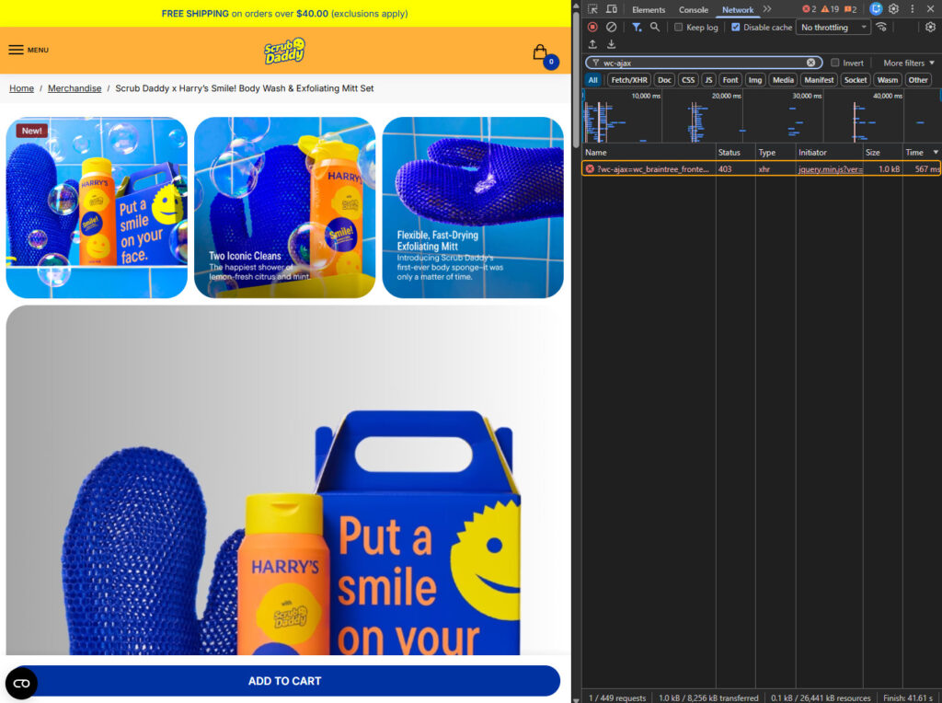Viewport: 942px width, 703px height.
Task: Show the 2 issues counter
Action: click(850, 9)
